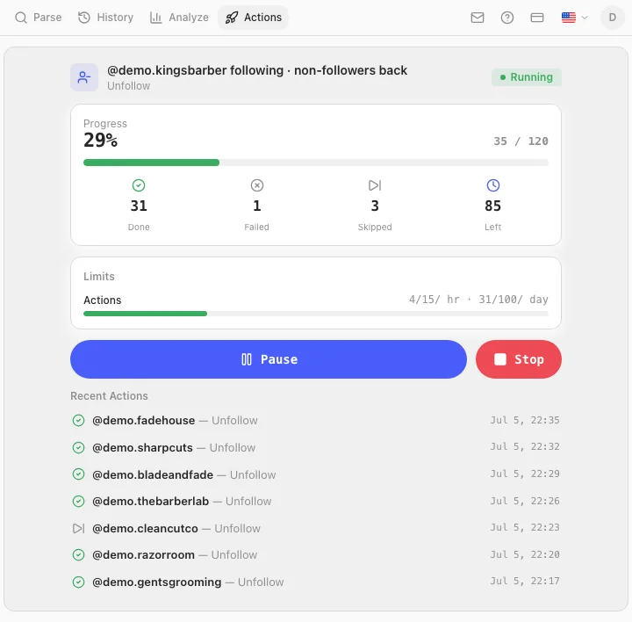The height and width of the screenshot is (622, 632).
Task: Click the Skipped skip-forward icon
Action: coord(375,185)
